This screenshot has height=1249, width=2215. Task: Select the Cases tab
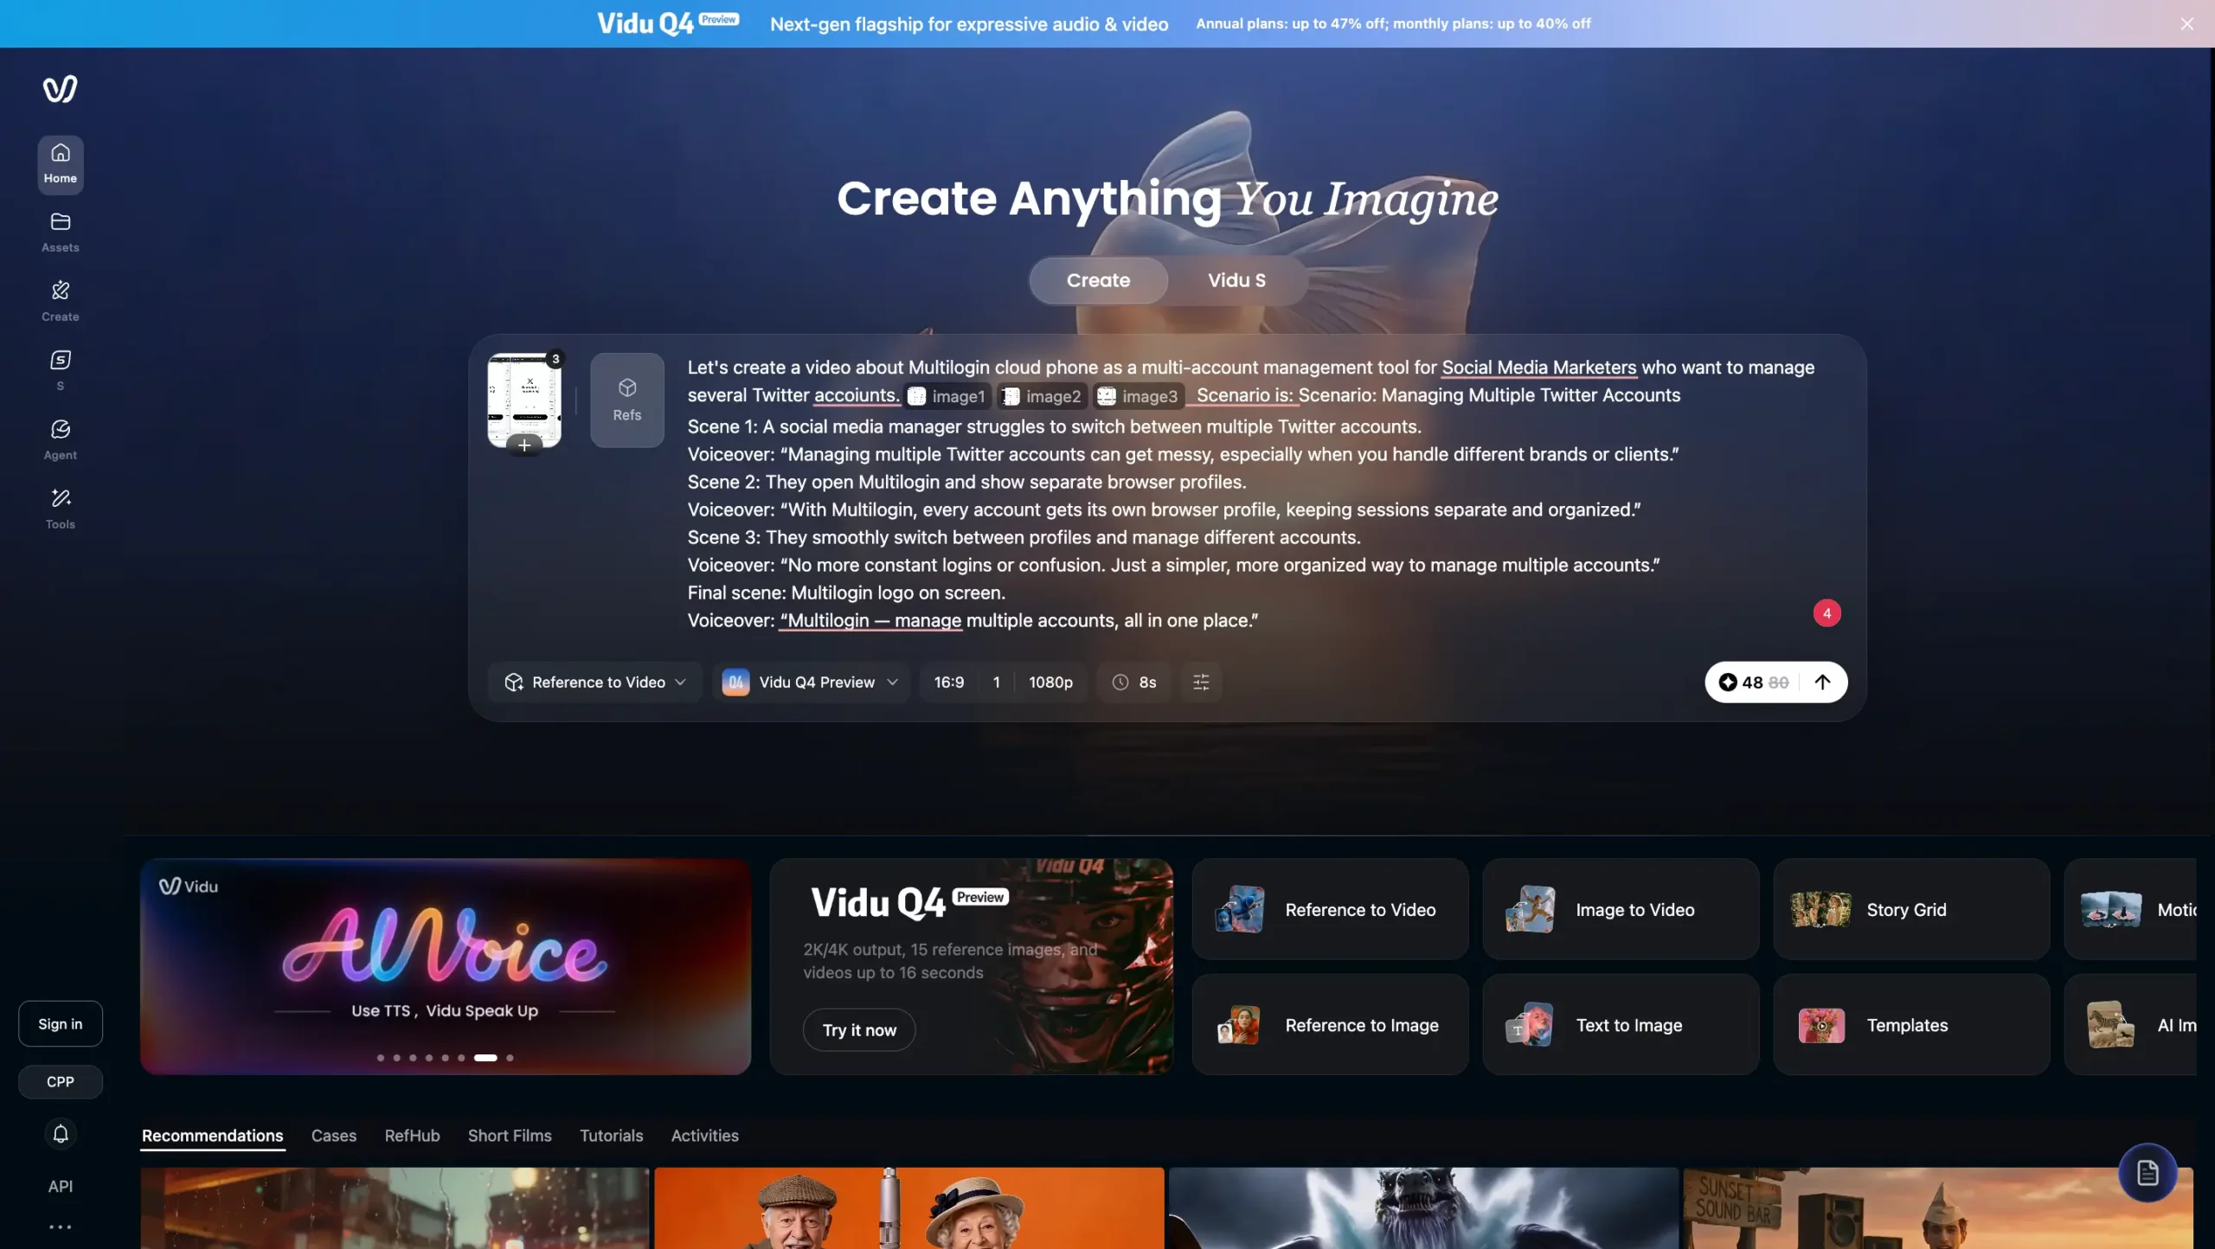click(334, 1136)
